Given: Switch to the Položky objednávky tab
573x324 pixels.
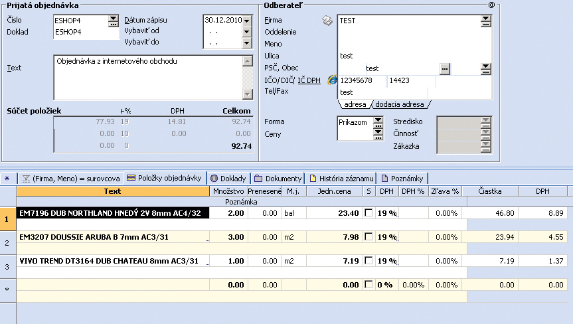Looking at the screenshot, I should [165, 178].
